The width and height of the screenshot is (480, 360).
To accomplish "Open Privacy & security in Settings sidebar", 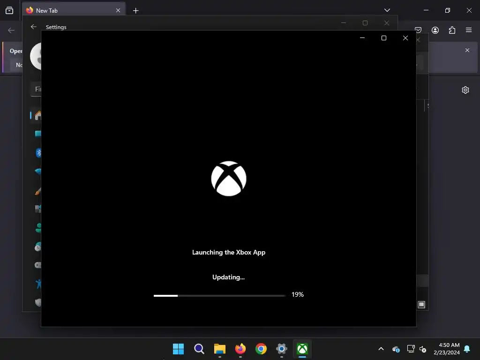I will tap(38, 303).
